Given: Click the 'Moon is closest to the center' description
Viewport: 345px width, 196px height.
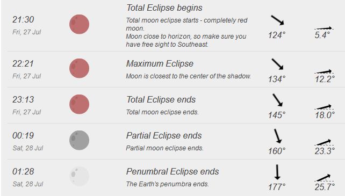Looking at the screenshot, I should (188, 76).
